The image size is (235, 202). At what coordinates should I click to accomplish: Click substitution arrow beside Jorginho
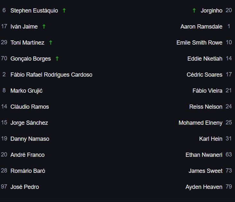coord(194,11)
